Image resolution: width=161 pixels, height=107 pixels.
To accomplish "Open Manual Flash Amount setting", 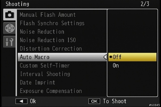I will [x=48, y=15].
